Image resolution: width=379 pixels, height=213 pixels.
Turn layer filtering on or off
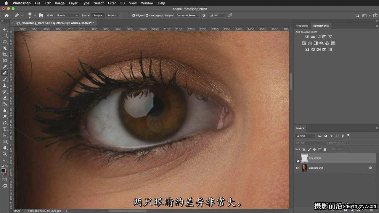pos(348,135)
